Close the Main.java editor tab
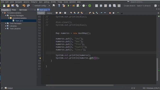 [x=49, y=10]
